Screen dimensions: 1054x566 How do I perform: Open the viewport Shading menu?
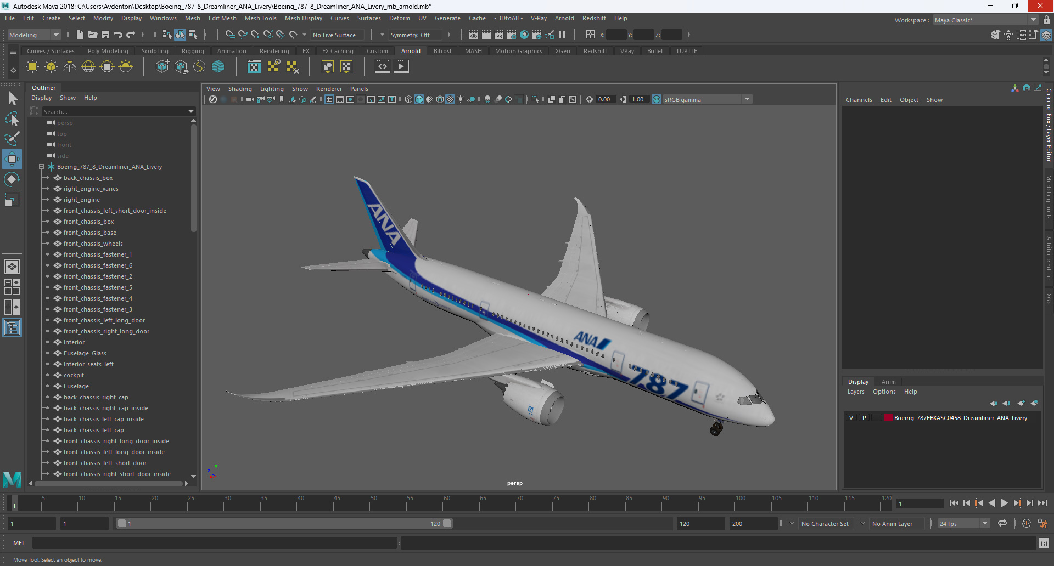tap(240, 89)
